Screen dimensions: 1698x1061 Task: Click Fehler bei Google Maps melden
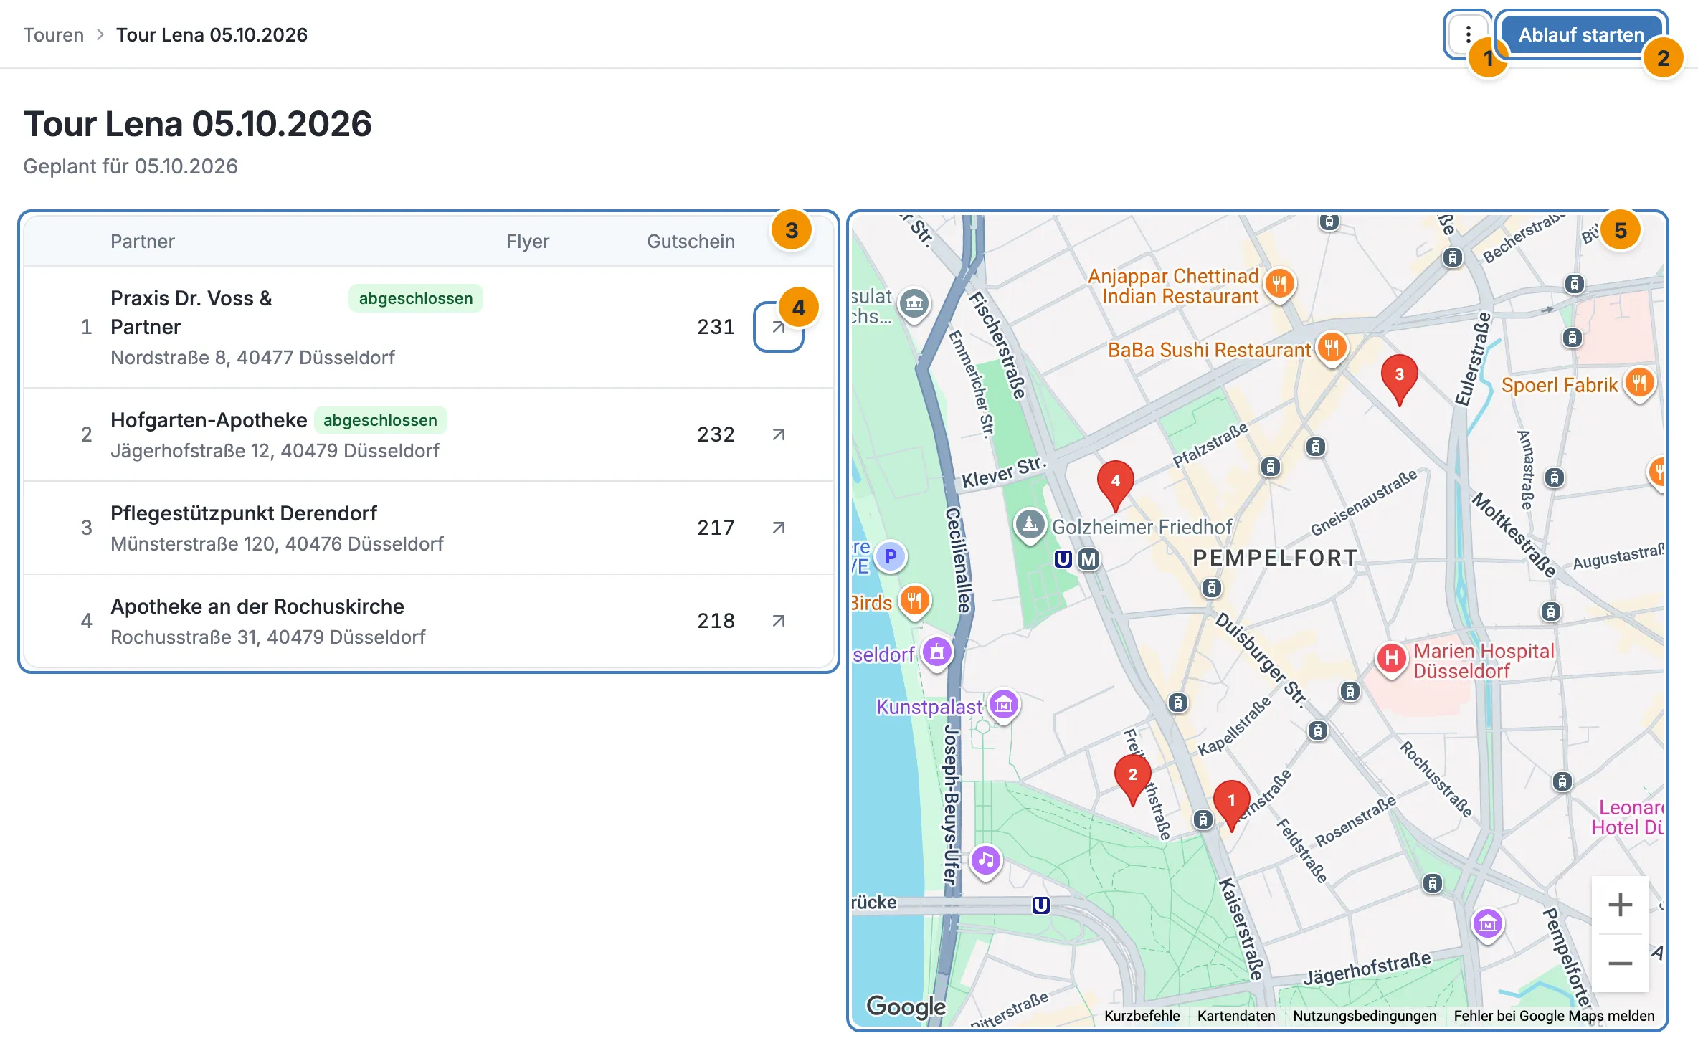1554,1015
